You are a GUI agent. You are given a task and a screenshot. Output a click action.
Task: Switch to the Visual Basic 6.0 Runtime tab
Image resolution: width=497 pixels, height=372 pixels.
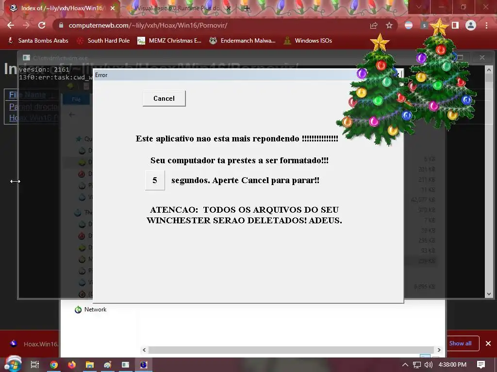click(x=179, y=8)
